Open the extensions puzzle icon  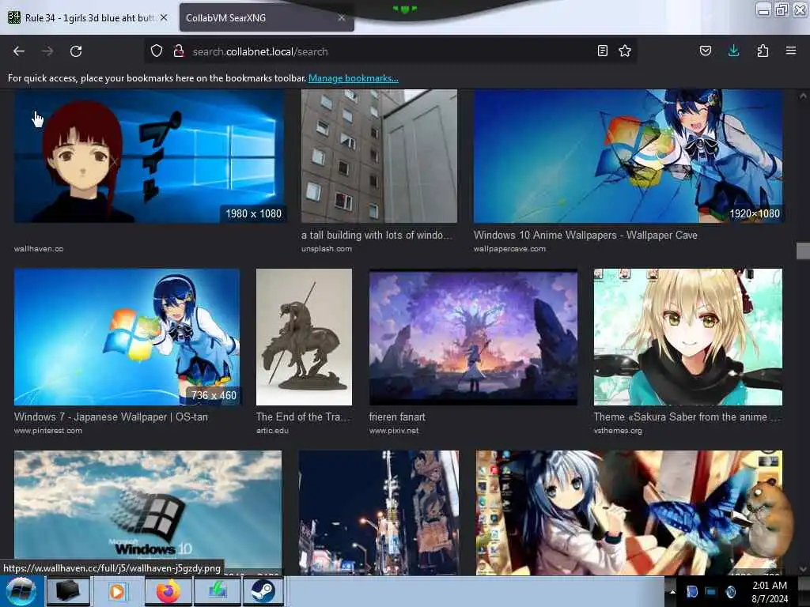[x=763, y=51]
